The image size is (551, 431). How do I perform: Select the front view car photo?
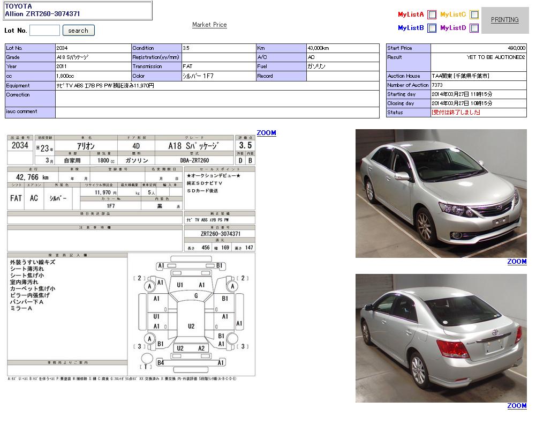(x=441, y=194)
